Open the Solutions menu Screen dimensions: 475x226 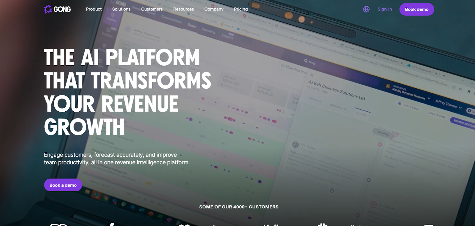coord(121,9)
